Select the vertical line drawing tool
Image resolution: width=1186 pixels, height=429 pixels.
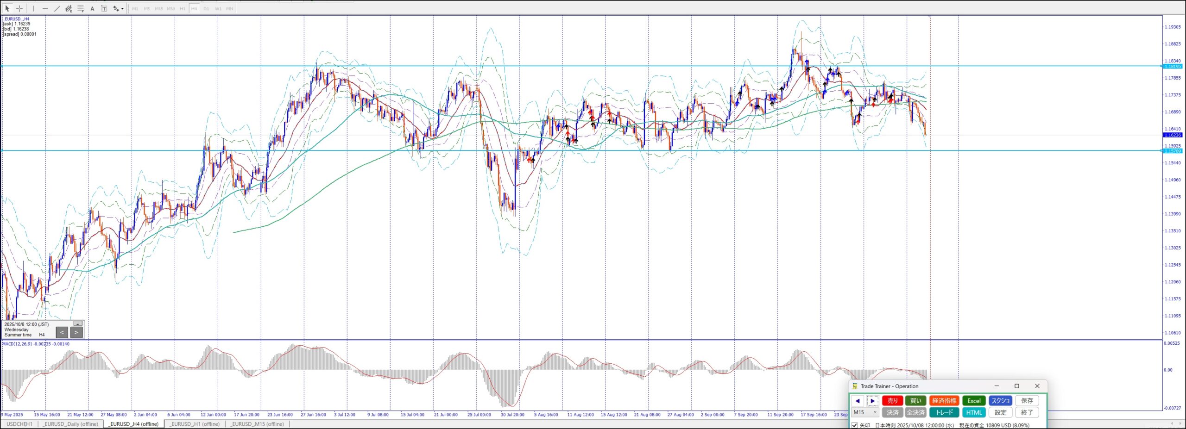pyautogui.click(x=33, y=8)
